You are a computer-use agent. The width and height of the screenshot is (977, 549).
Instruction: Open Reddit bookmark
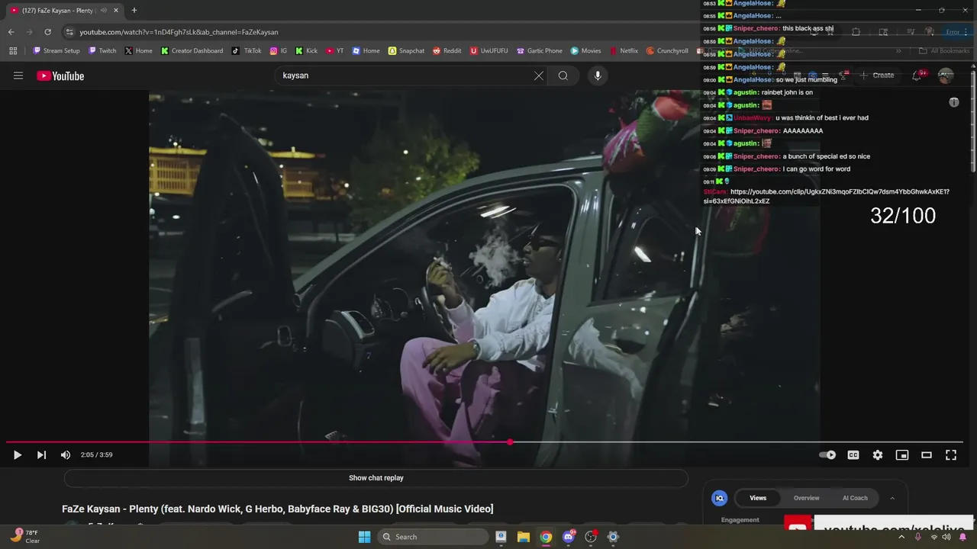coord(447,51)
